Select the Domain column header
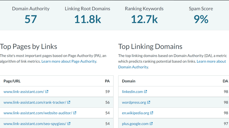 pyautogui.click(x=129, y=81)
